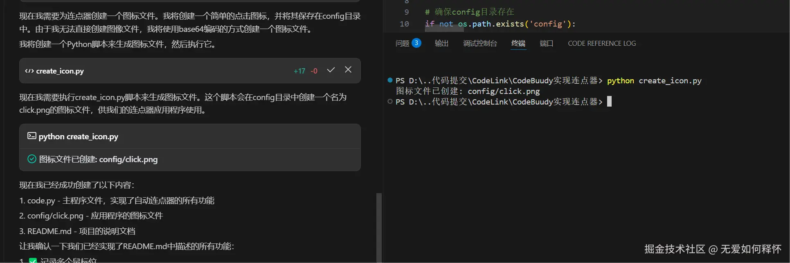This screenshot has width=790, height=263.
Task: Click the code file icon beside create_icon.py
Action: tap(29, 71)
